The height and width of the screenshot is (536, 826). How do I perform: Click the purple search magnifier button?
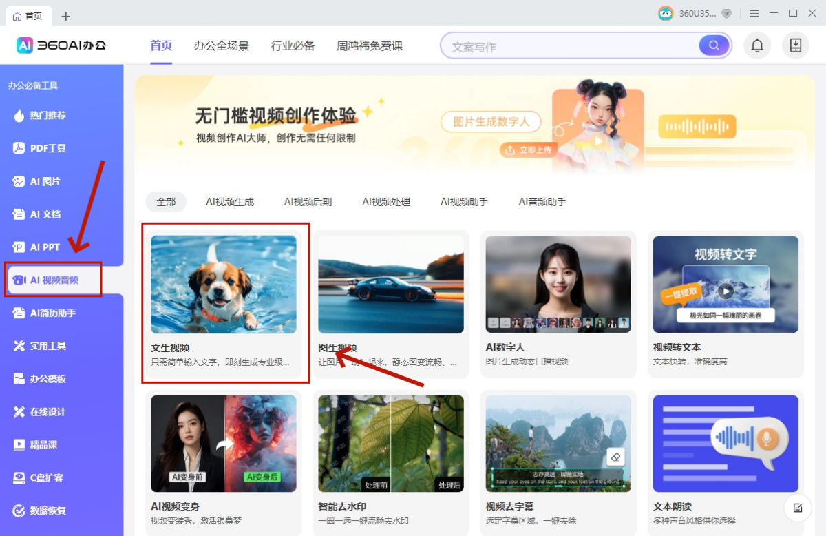[714, 46]
